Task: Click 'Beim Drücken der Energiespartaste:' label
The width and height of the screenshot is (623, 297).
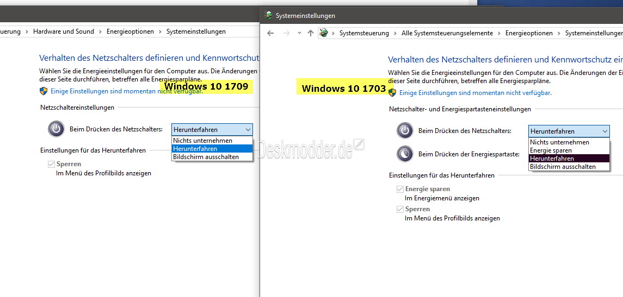Action: (469, 154)
